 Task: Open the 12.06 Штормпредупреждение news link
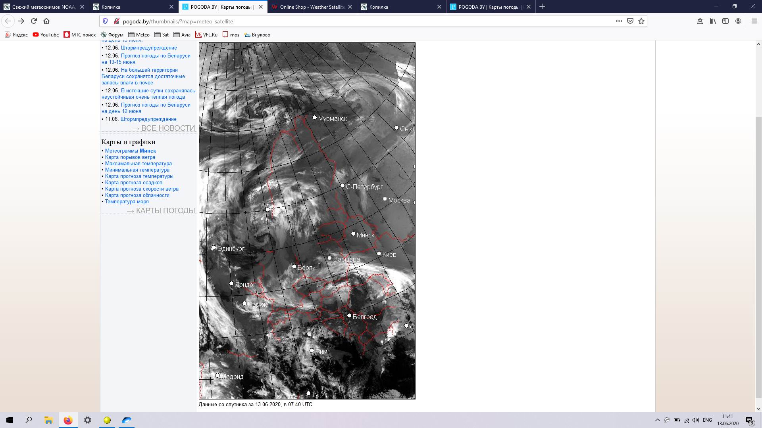[149, 48]
